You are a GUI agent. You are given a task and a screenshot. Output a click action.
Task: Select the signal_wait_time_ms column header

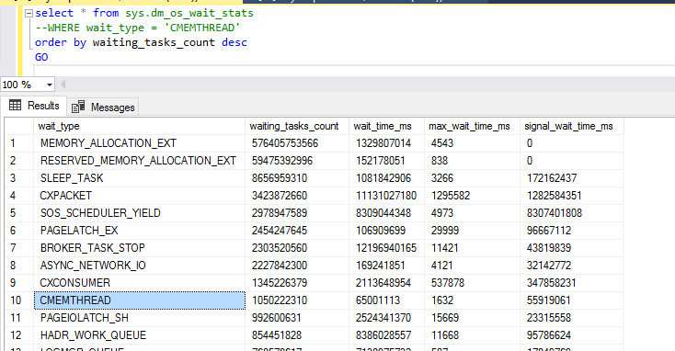[571, 126]
